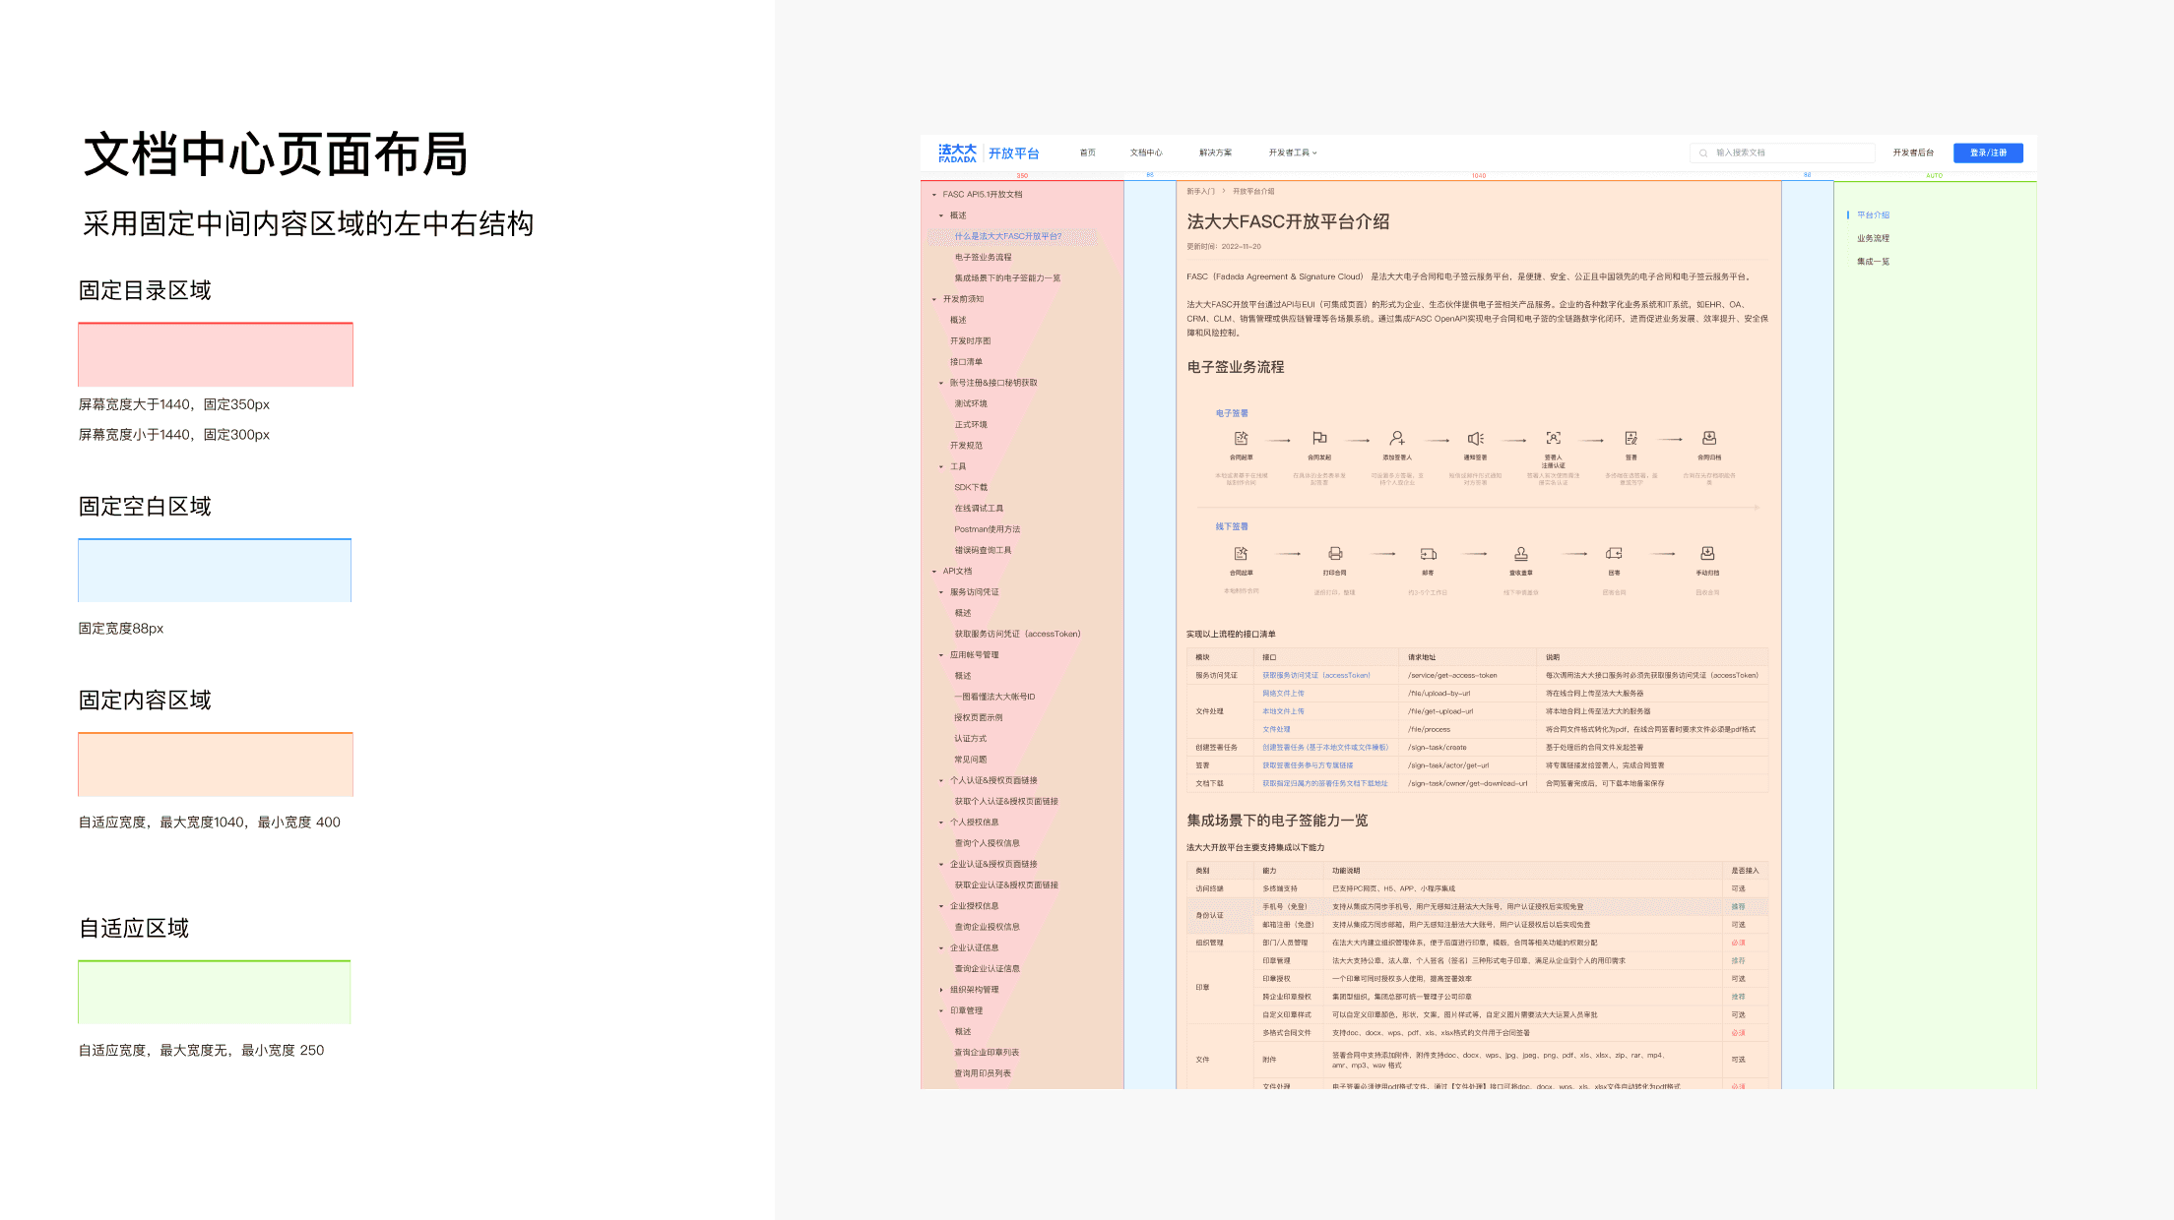Click the 签署人注册认证 face-scan icon

click(1553, 438)
